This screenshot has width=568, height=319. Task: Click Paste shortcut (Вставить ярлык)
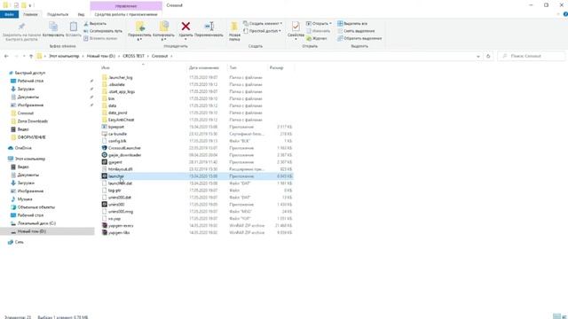click(x=100, y=38)
